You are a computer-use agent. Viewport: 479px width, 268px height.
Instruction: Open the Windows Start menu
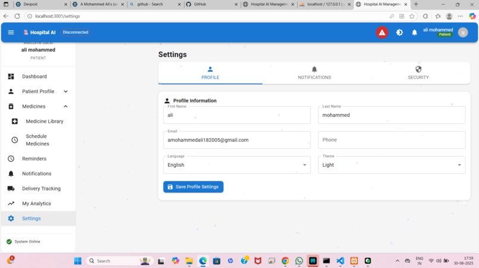tap(78, 261)
